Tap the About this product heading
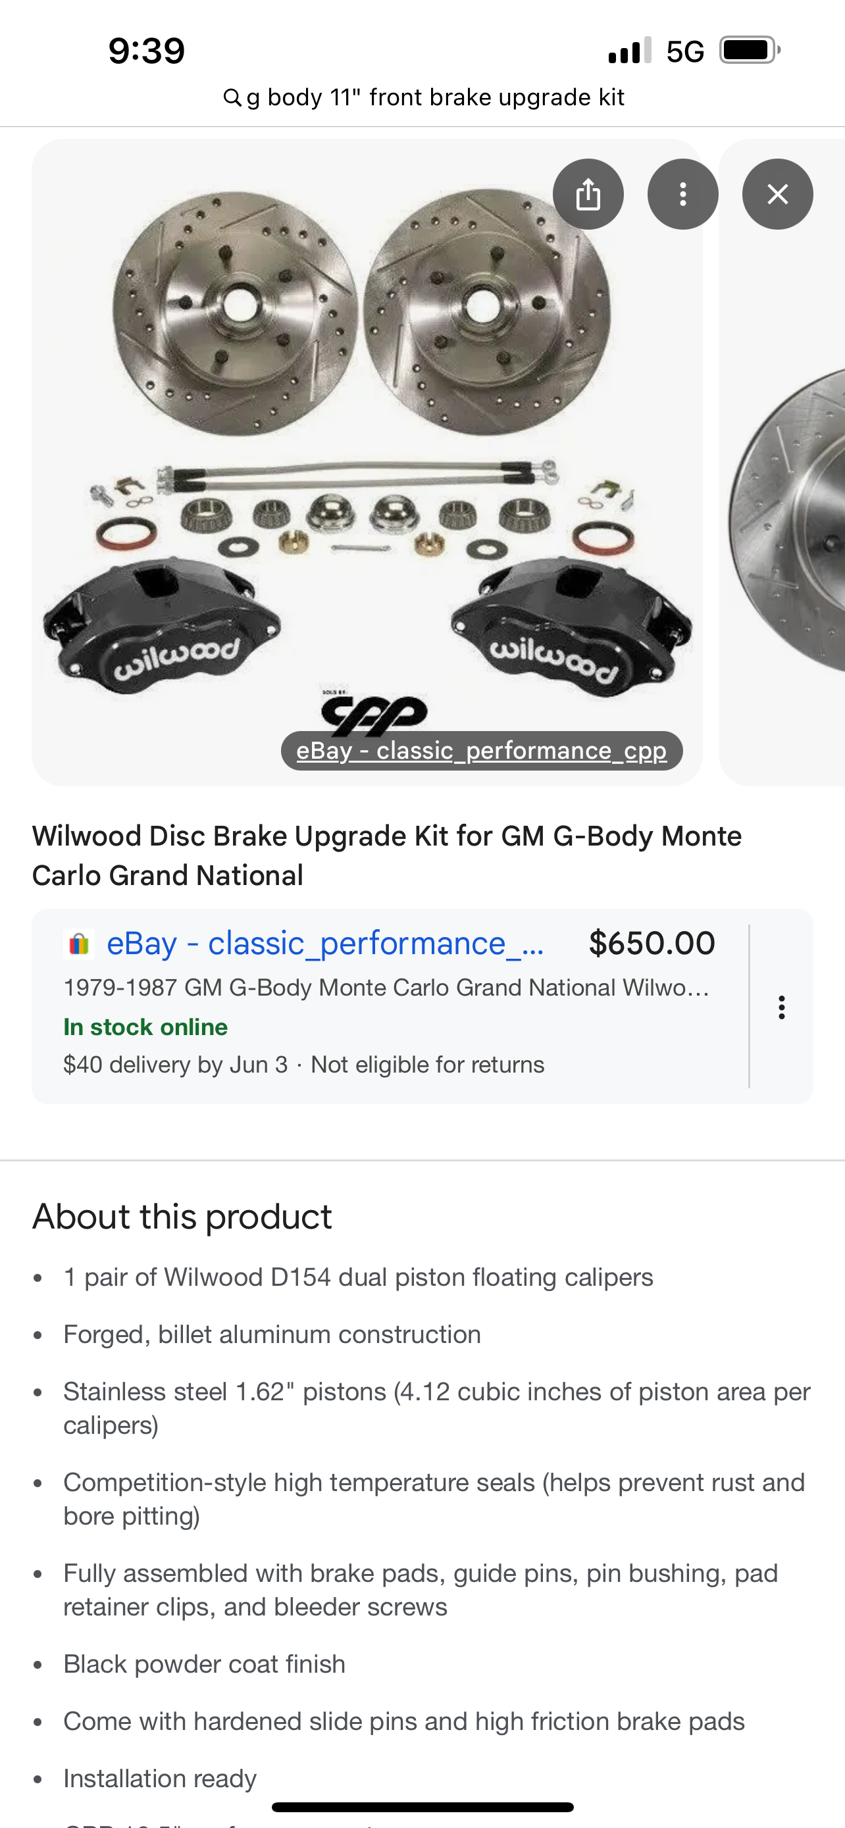Viewport: 845px width, 1828px height. (x=182, y=1216)
